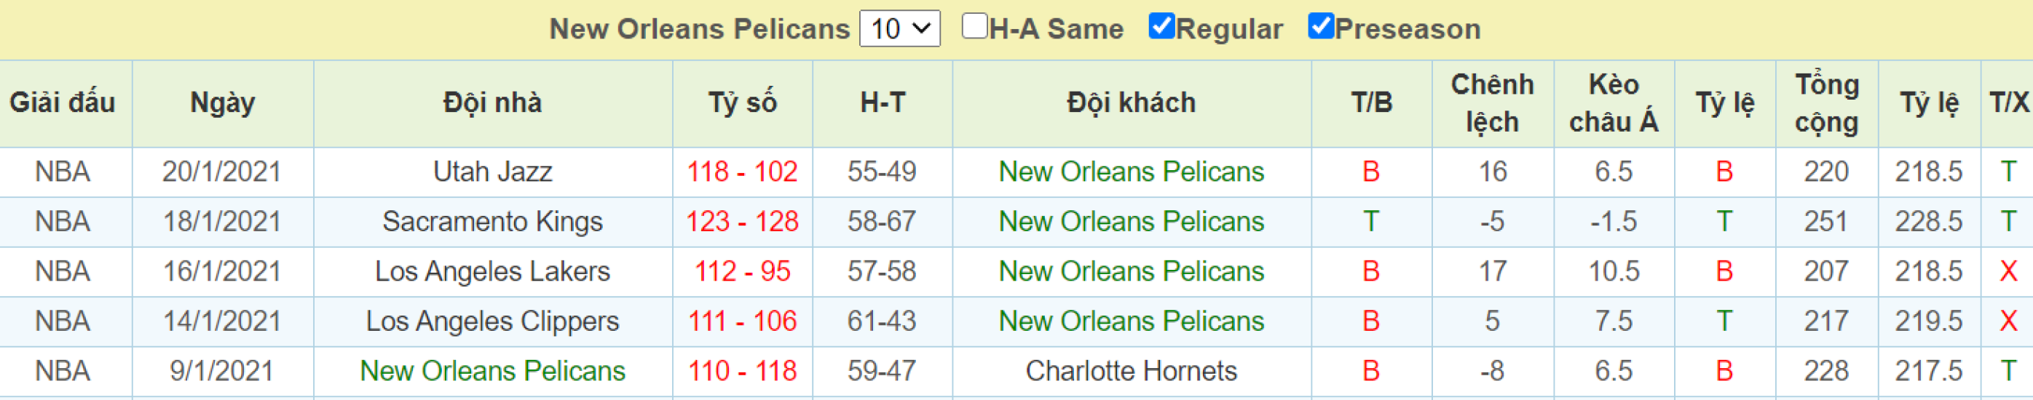Click New Orleans Pelicans home team on 9/1/2021
The image size is (2033, 400).
tap(492, 371)
